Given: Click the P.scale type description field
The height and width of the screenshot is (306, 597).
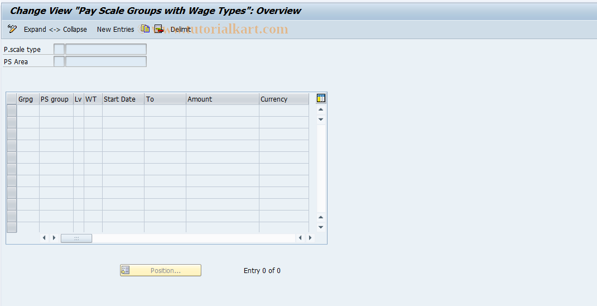Looking at the screenshot, I should 106,49.
